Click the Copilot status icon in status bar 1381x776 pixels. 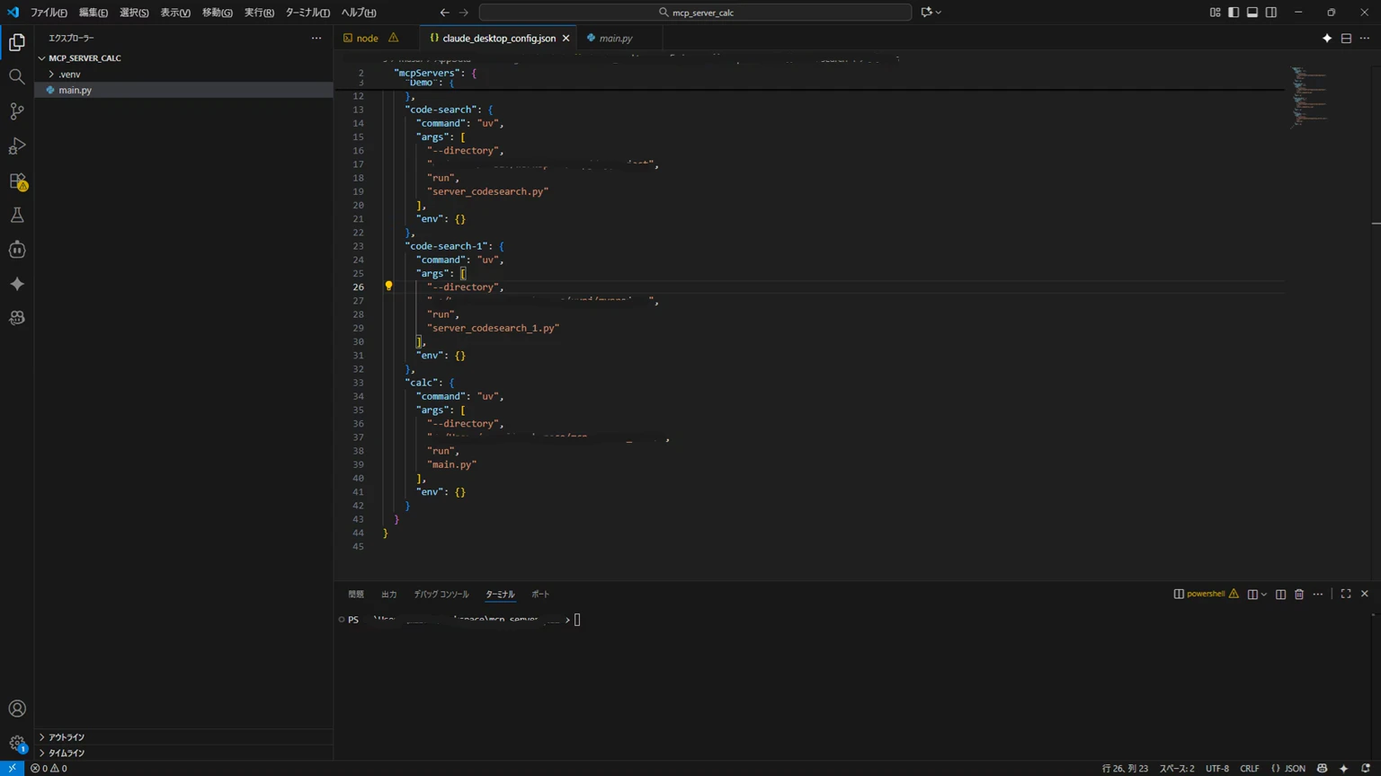pos(1322,769)
